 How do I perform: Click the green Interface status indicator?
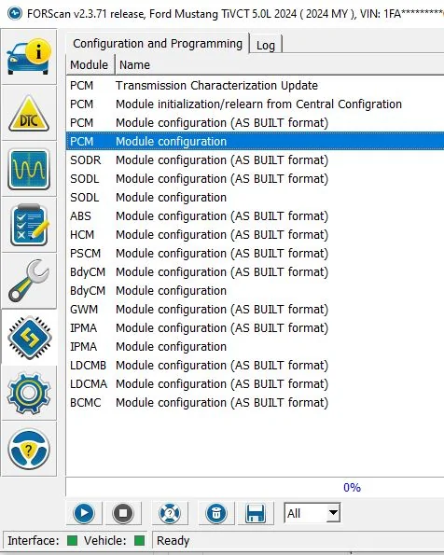pyautogui.click(x=72, y=540)
